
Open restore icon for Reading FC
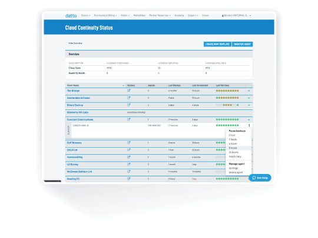[x=128, y=179]
